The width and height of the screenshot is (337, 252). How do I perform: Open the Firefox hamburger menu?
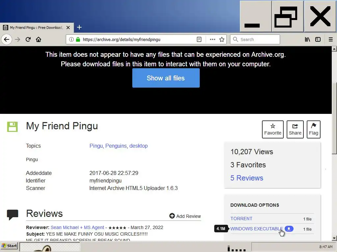(x=330, y=39)
